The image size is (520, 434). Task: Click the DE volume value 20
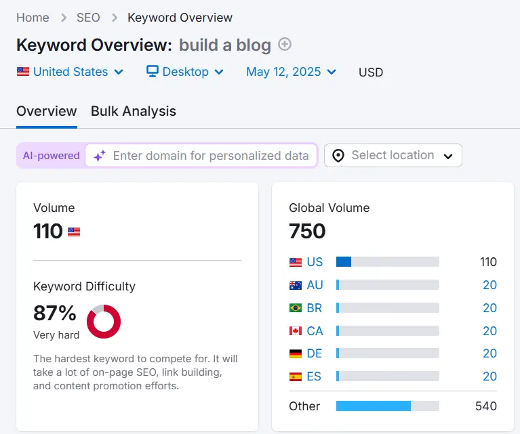[x=489, y=353]
